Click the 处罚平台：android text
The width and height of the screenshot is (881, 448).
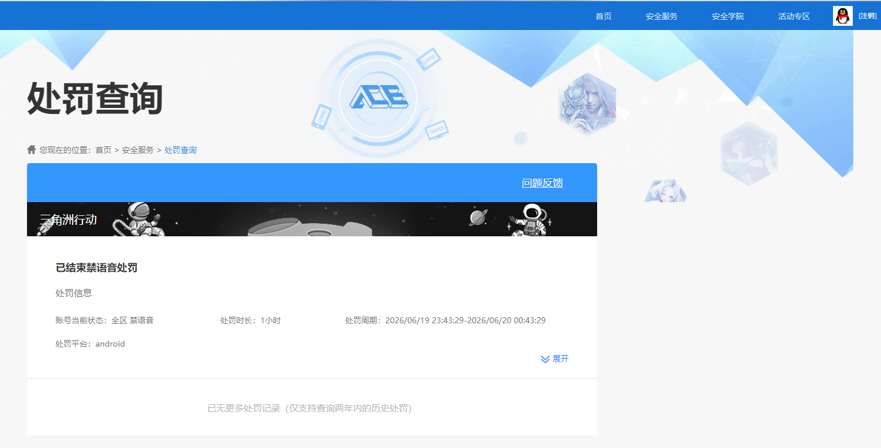(x=90, y=344)
